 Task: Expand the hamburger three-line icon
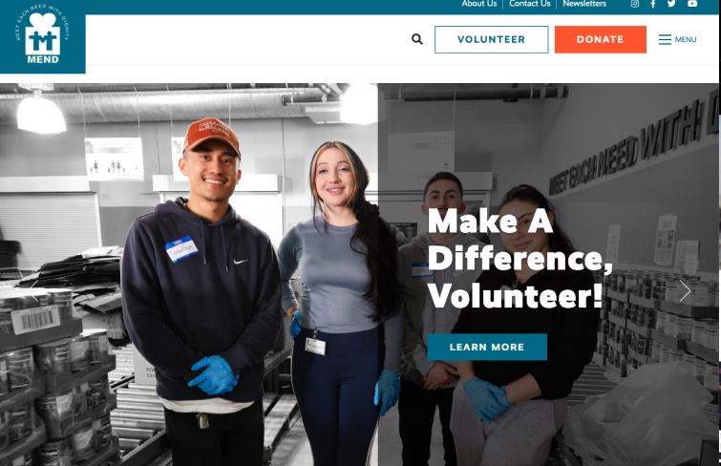coord(665,39)
